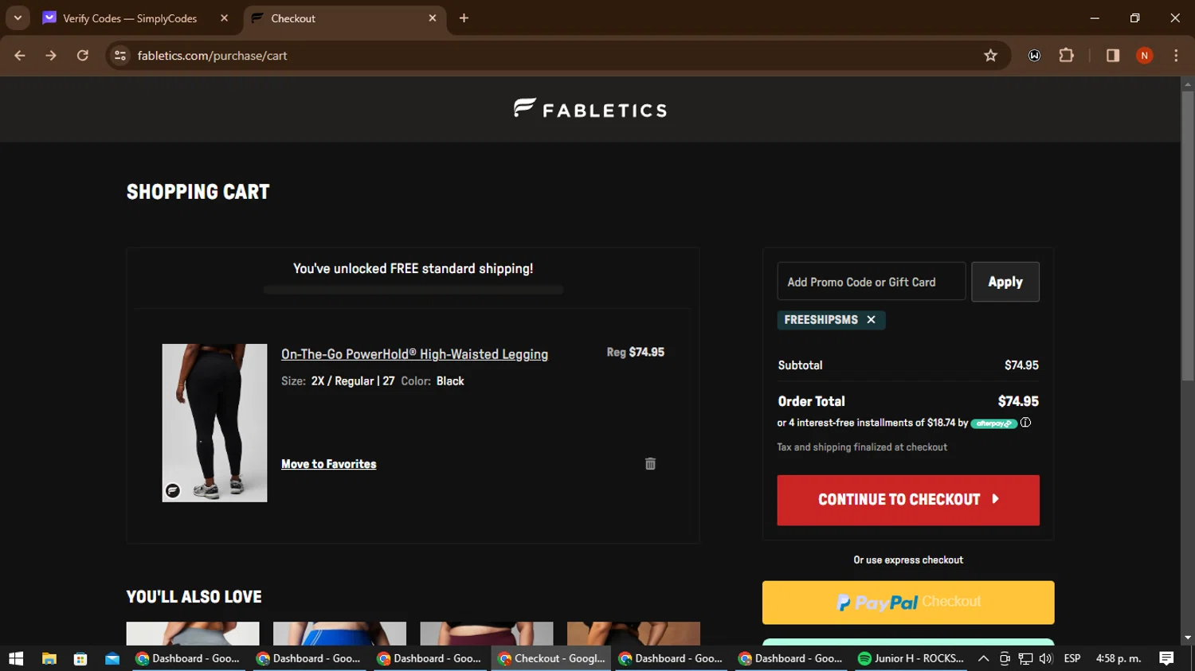
Task: Click the Apply promo button
Action: coord(1005,282)
